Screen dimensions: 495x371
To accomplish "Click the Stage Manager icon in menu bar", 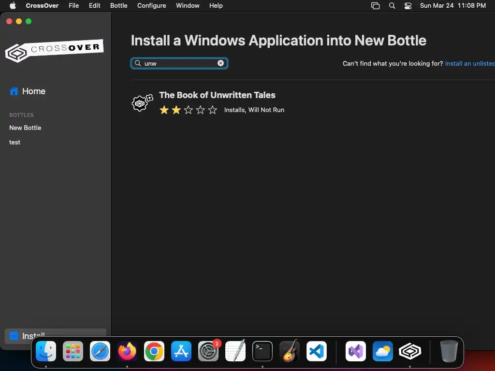I will [x=375, y=6].
